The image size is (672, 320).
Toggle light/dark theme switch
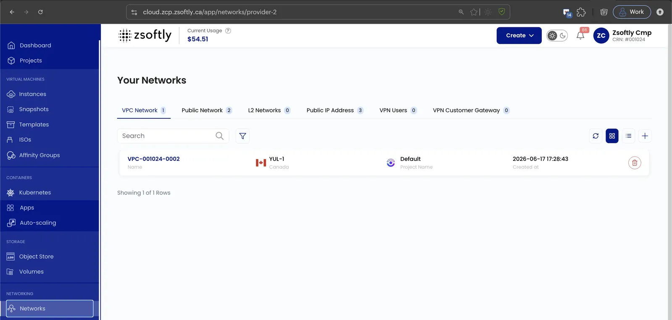[x=557, y=36]
